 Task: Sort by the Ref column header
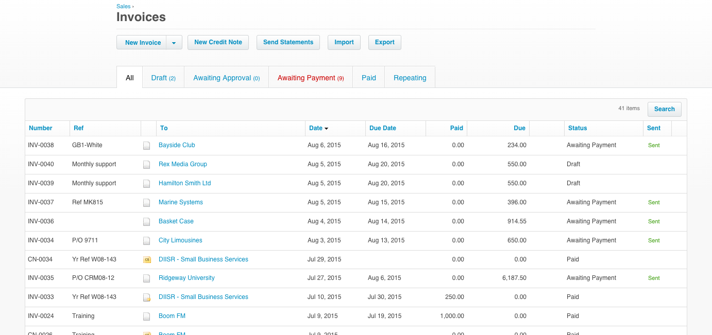pos(78,128)
